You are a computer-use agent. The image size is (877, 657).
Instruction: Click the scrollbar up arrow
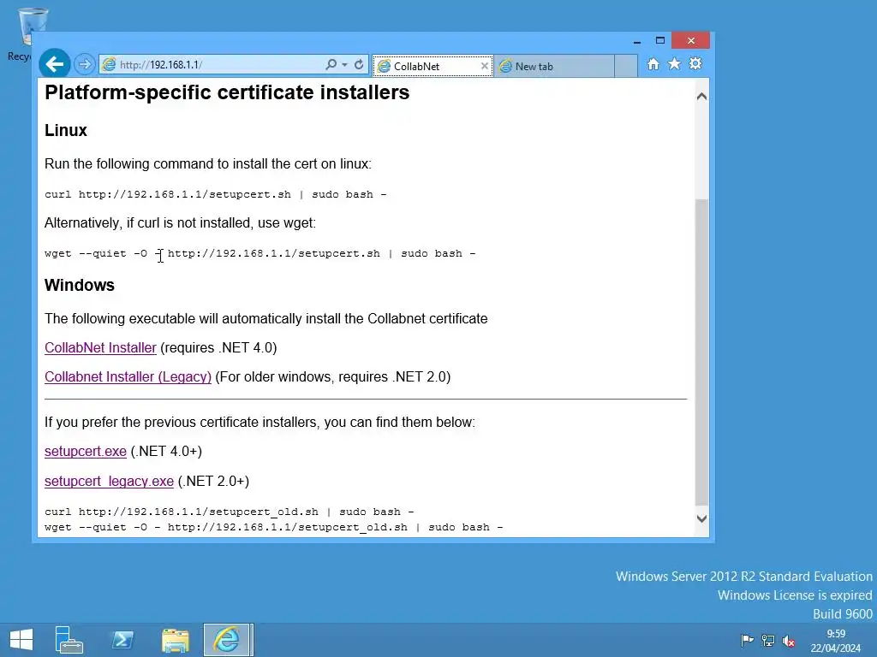click(702, 97)
